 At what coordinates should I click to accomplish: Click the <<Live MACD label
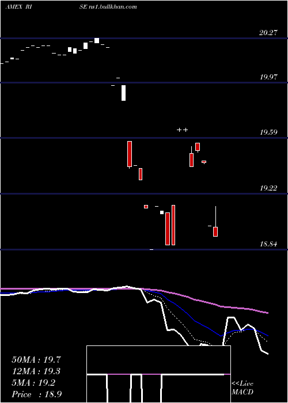click(x=242, y=387)
